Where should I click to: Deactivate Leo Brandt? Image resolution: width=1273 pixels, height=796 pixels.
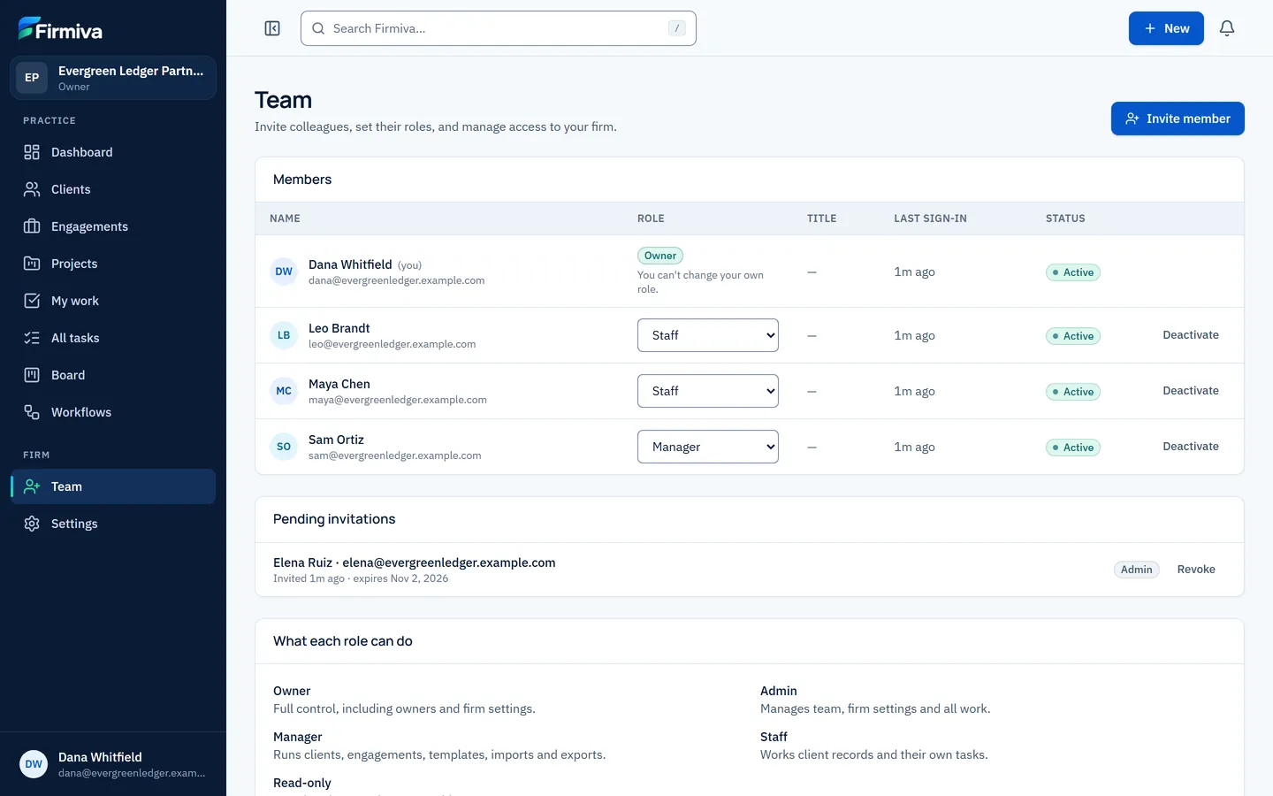[x=1191, y=335]
